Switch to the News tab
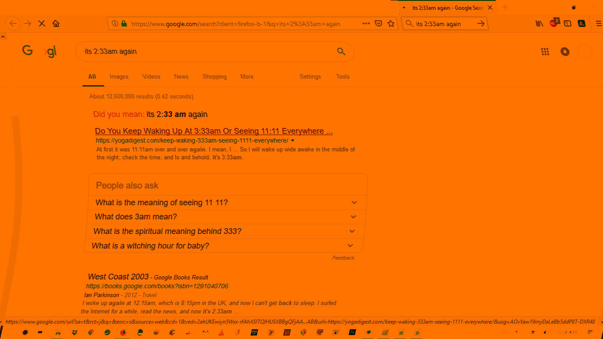The image size is (603, 339). [181, 77]
